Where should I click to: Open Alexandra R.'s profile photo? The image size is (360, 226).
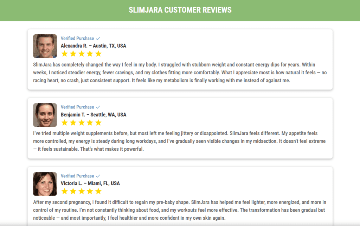45,46
